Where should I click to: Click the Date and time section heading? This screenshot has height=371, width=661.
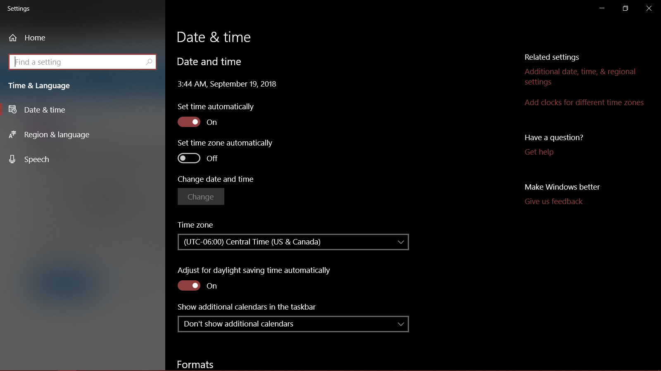tap(209, 62)
